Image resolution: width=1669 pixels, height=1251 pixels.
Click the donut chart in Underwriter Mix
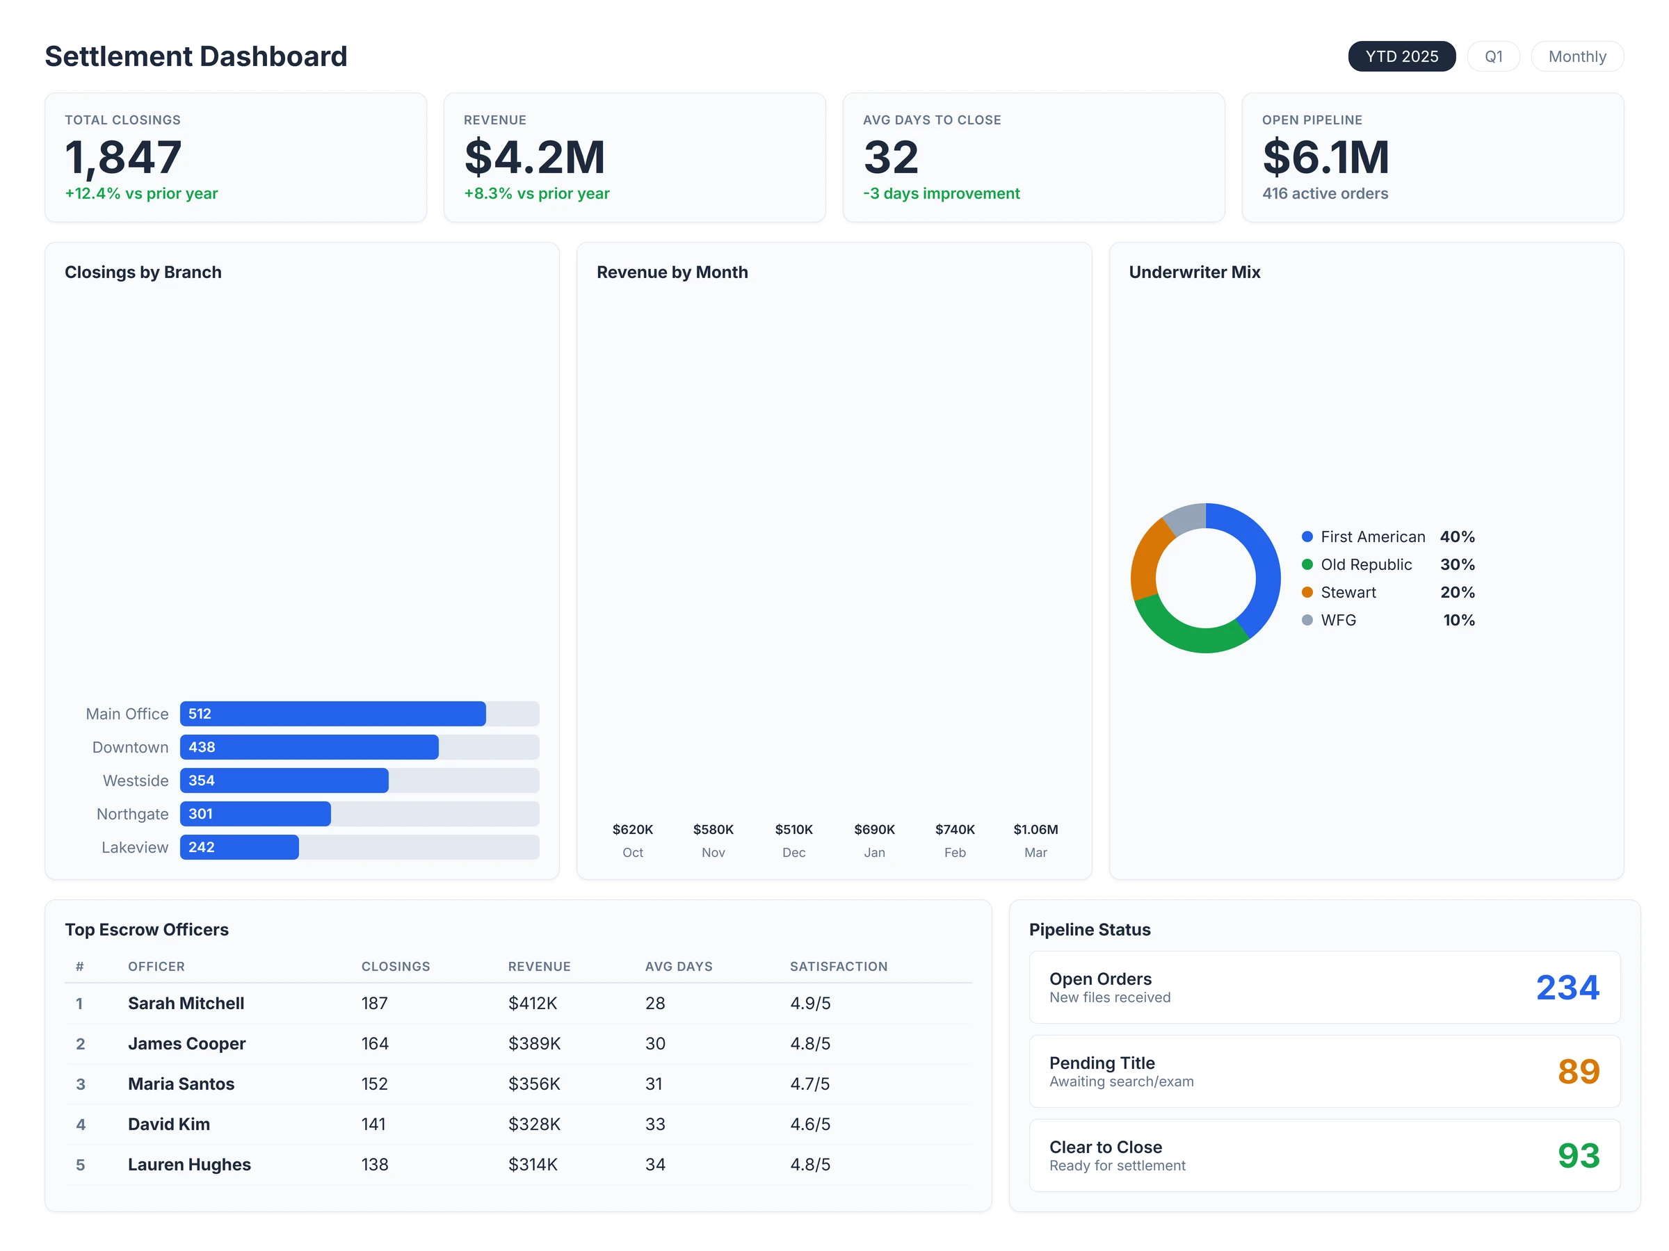coord(1204,578)
